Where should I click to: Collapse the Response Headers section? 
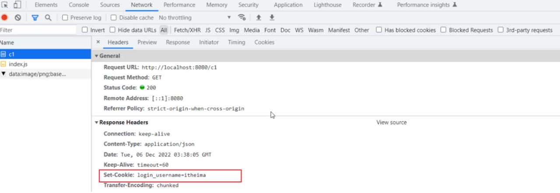(97, 123)
